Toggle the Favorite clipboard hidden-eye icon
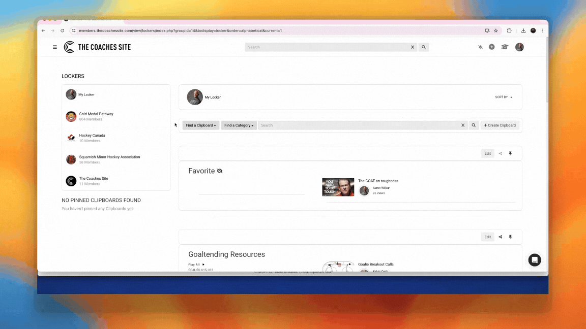 [220, 171]
